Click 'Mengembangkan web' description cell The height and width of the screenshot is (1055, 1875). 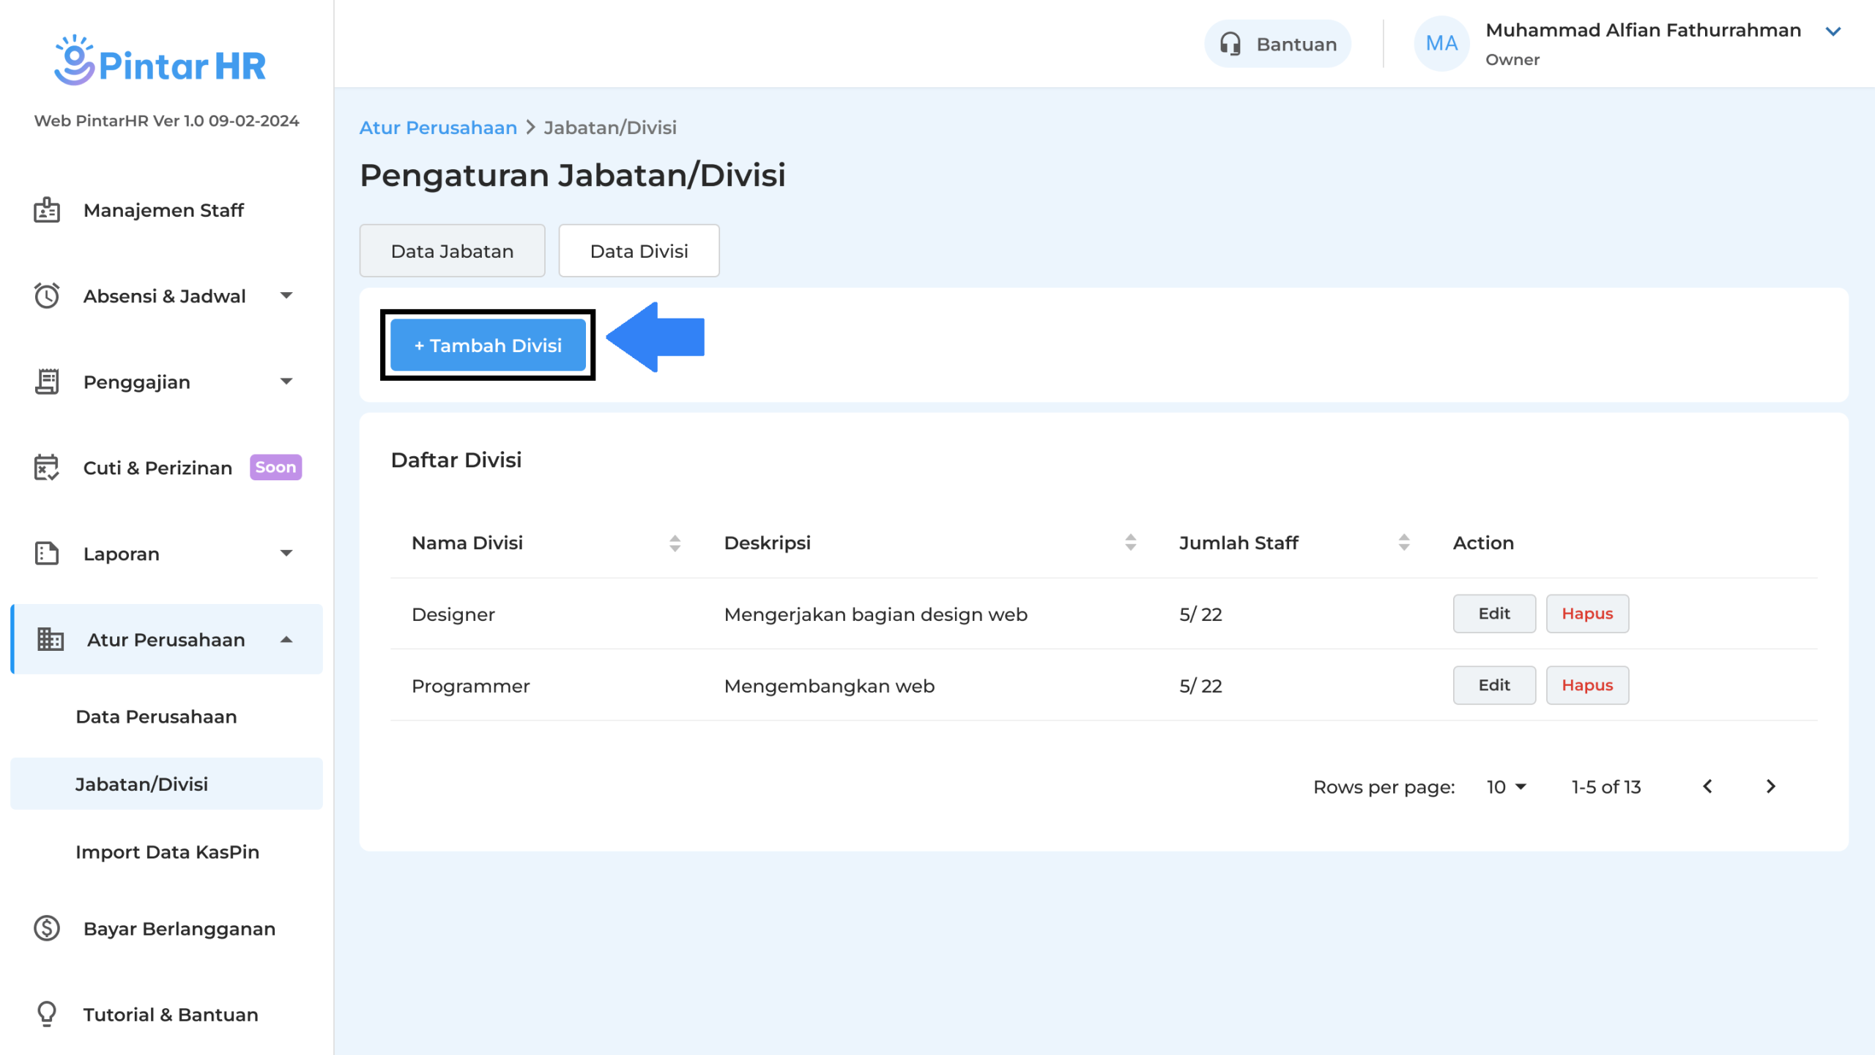(x=829, y=686)
